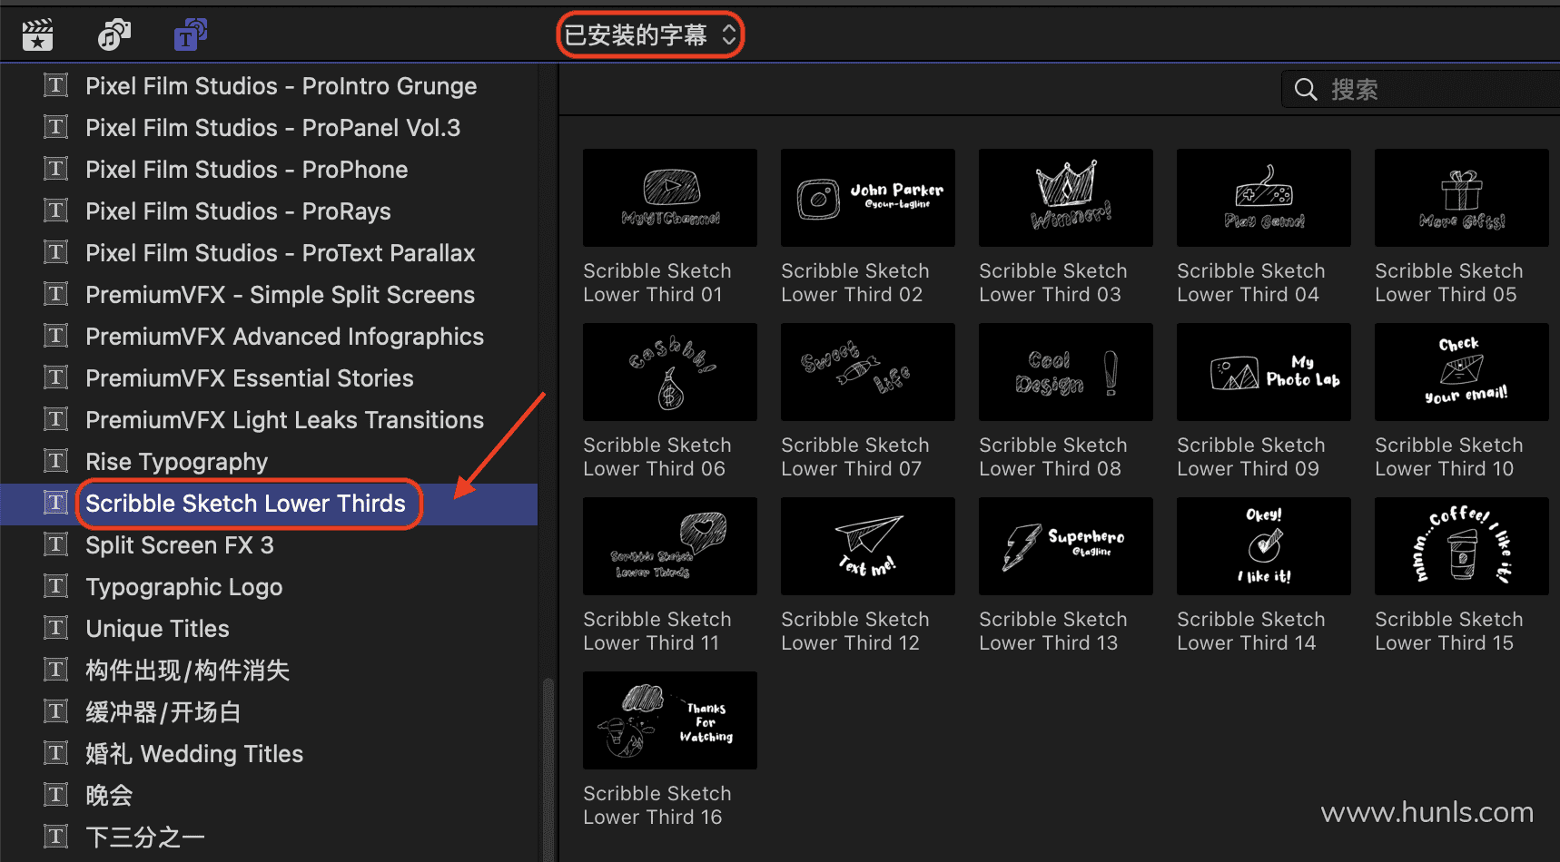Select the Titles and Generators sidebar icon
Image resolution: width=1560 pixels, height=862 pixels.
190,35
